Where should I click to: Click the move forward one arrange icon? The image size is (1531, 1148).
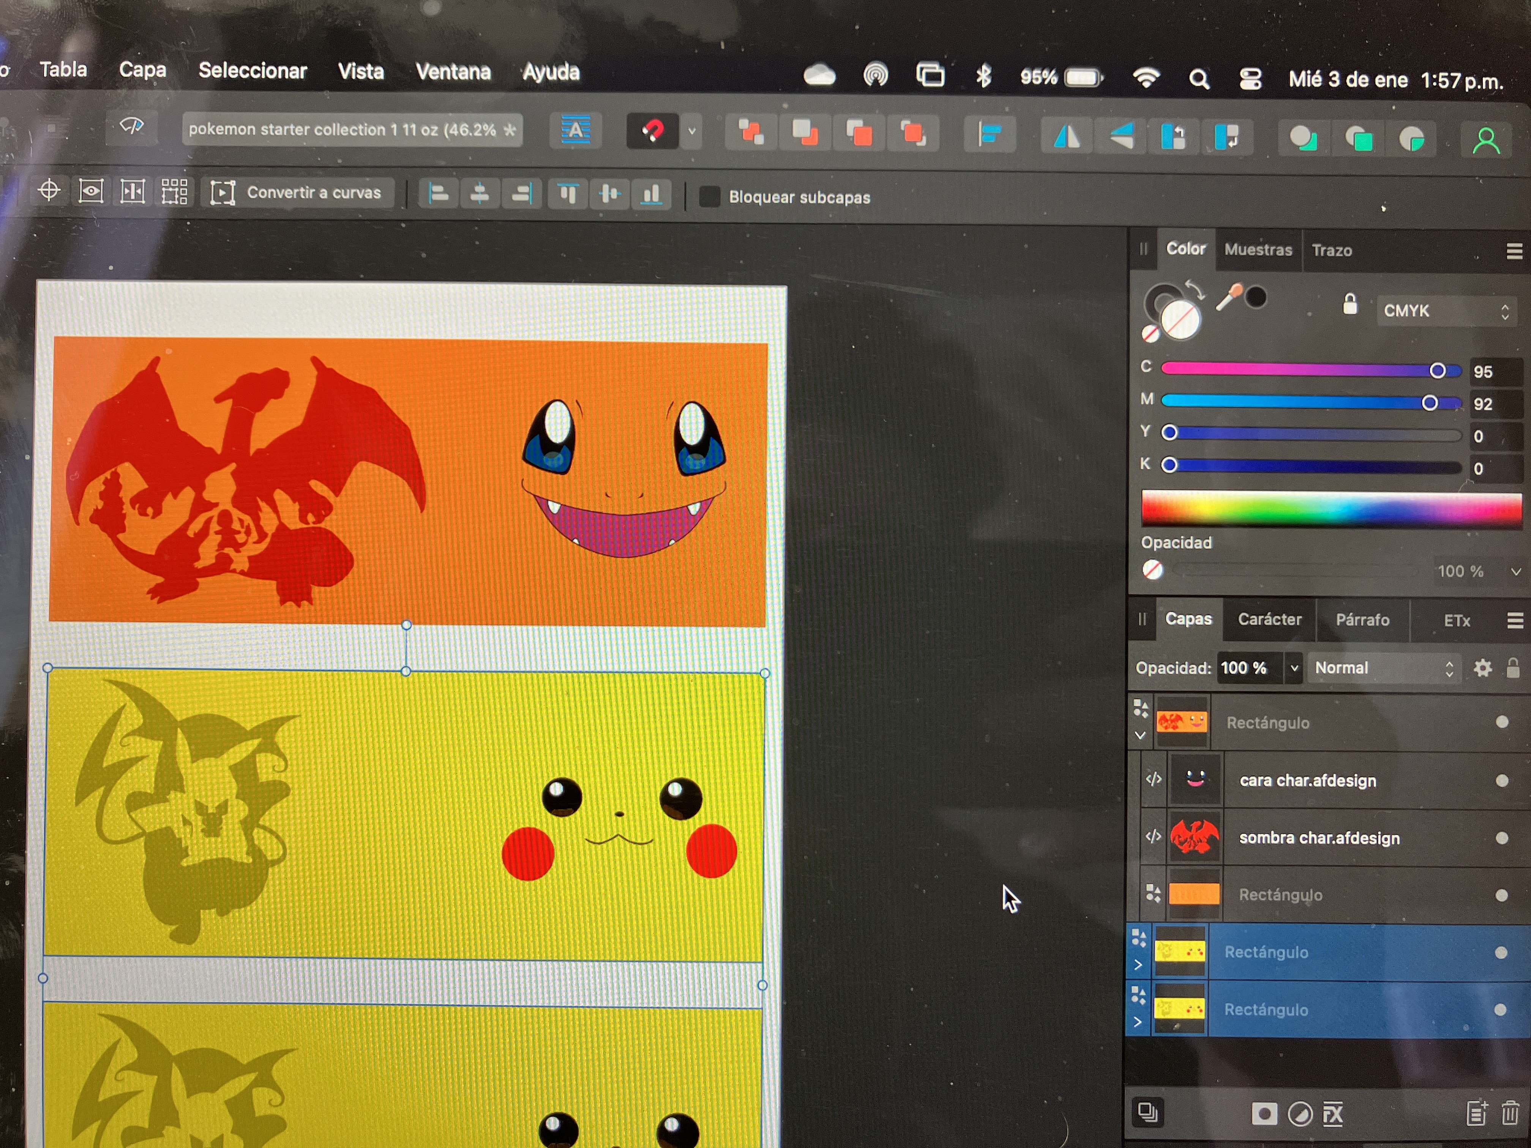859,133
